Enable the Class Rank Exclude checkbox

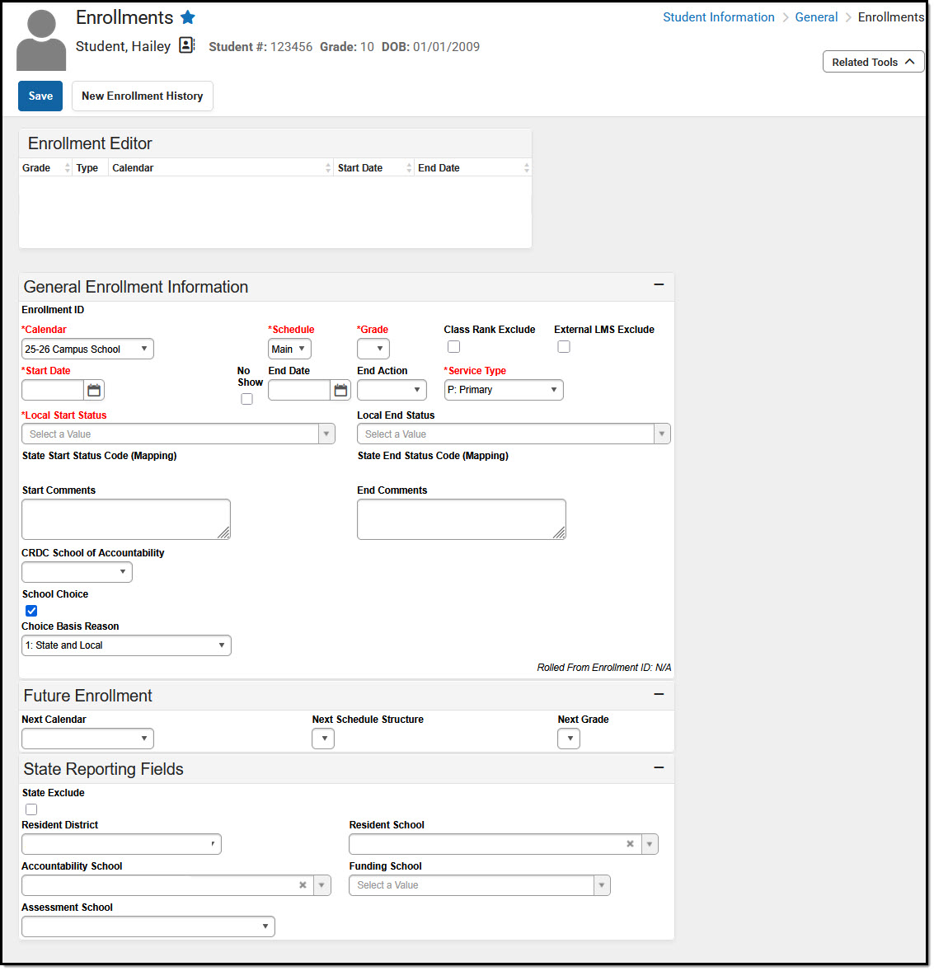tap(453, 347)
